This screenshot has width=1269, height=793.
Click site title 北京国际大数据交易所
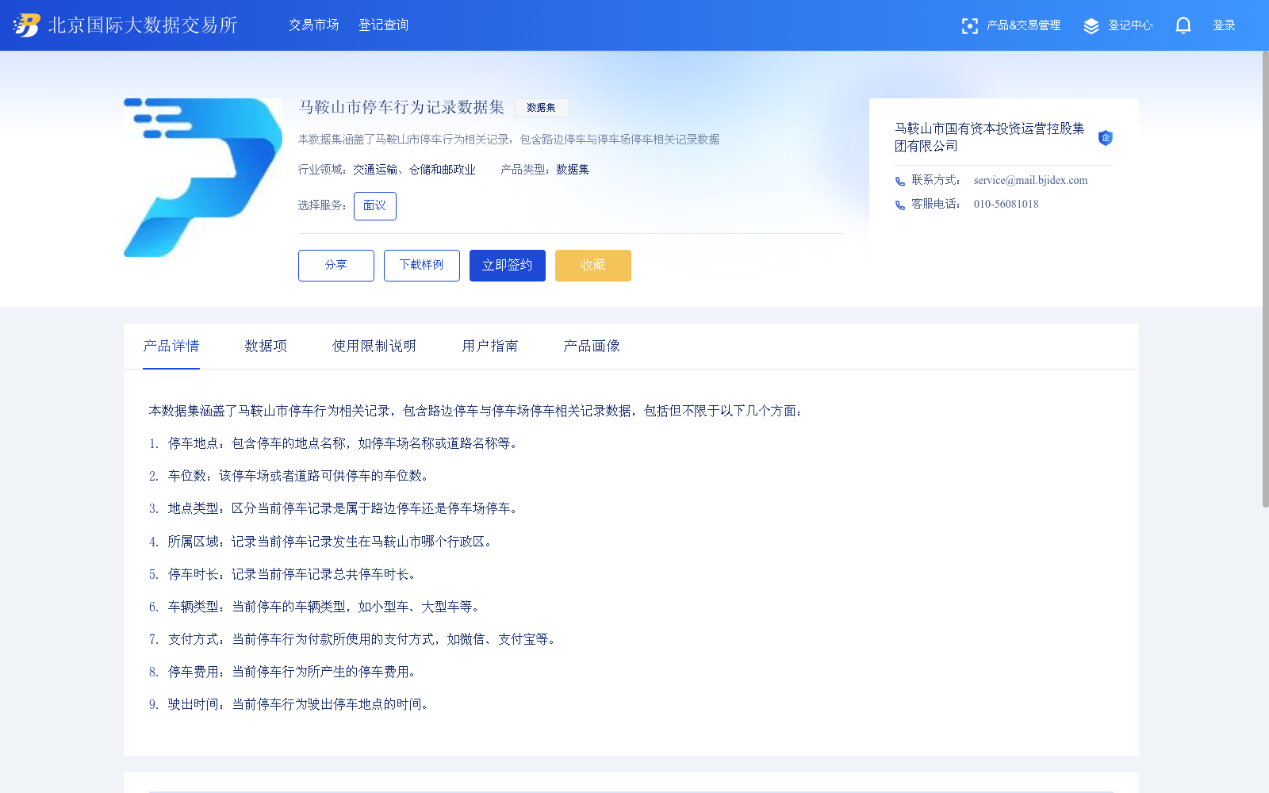144,25
